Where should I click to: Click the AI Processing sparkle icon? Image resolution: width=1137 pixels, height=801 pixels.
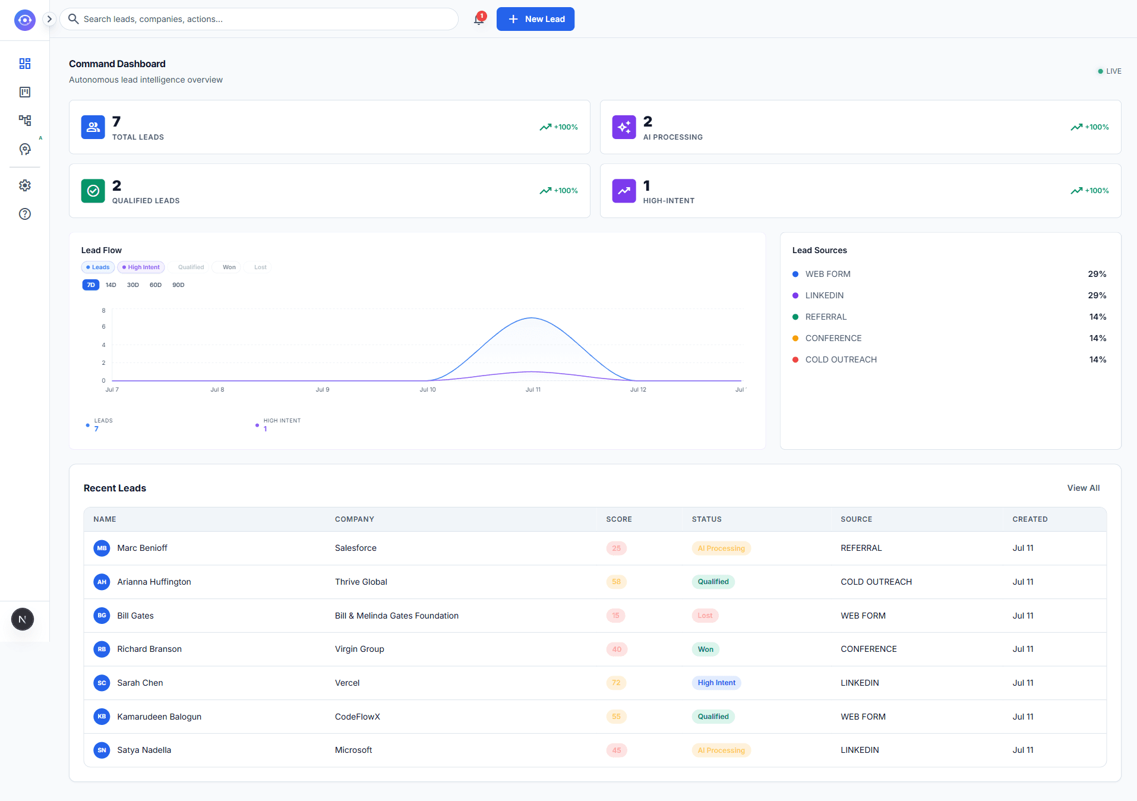(x=624, y=127)
